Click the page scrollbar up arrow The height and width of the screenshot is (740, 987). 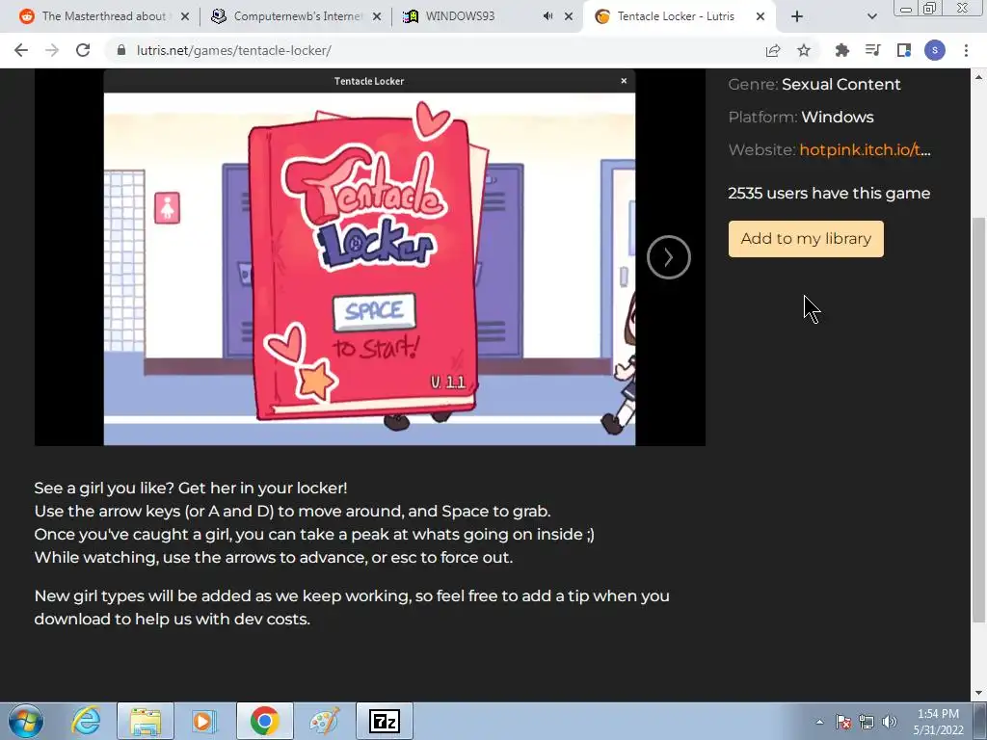tap(978, 77)
